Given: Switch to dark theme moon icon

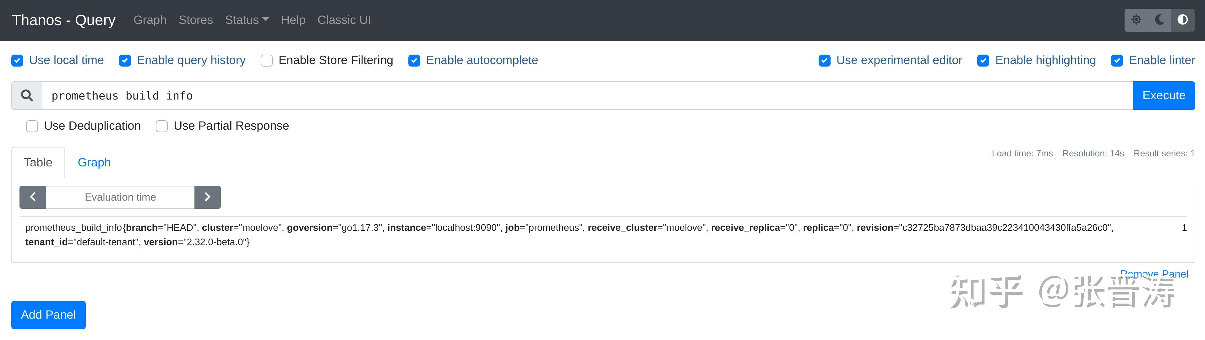Looking at the screenshot, I should pyautogui.click(x=1160, y=20).
